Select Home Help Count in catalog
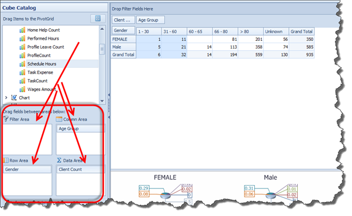 (x=43, y=30)
